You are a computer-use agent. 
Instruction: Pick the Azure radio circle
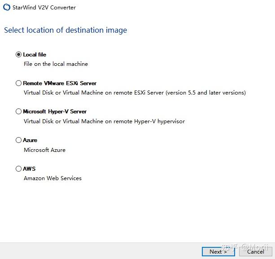pyautogui.click(x=18, y=140)
